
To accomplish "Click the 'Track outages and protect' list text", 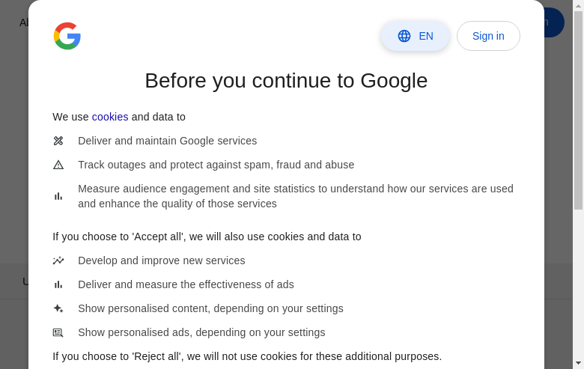I will (216, 165).
